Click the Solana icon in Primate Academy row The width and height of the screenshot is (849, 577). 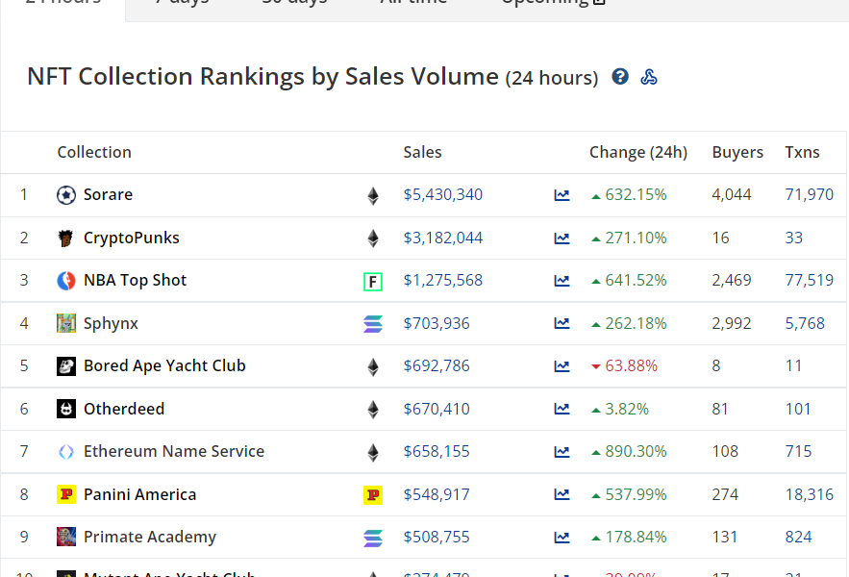pyautogui.click(x=373, y=538)
